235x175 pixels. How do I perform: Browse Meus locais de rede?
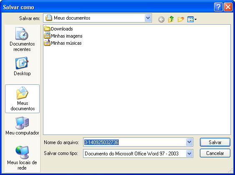coord(22,158)
